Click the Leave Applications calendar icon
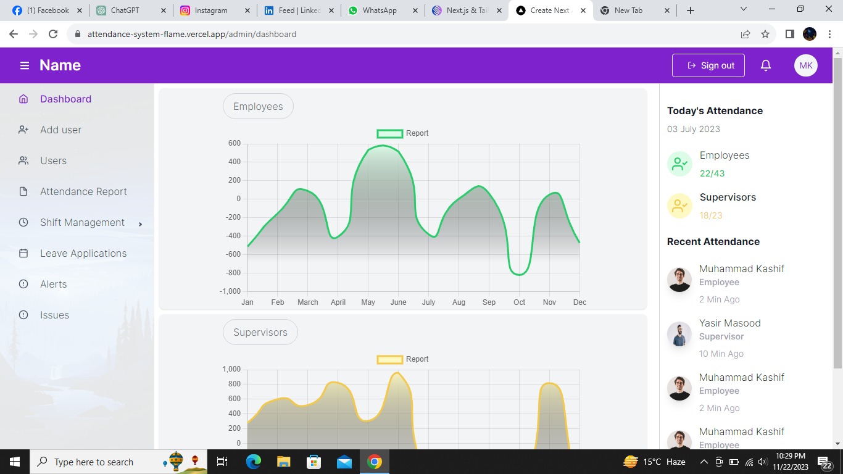Viewport: 843px width, 474px height. tap(23, 253)
